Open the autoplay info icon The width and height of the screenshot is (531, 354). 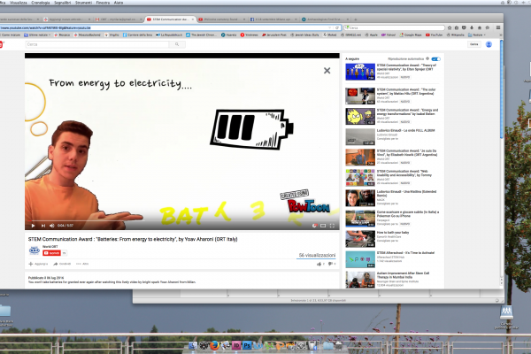click(x=427, y=58)
